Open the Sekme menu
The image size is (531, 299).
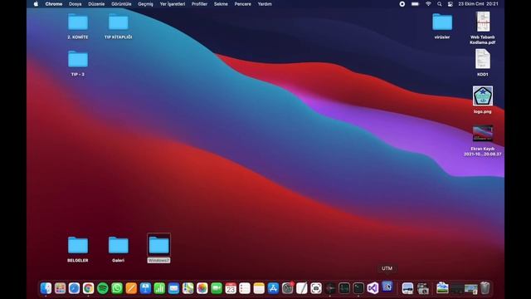(x=221, y=4)
